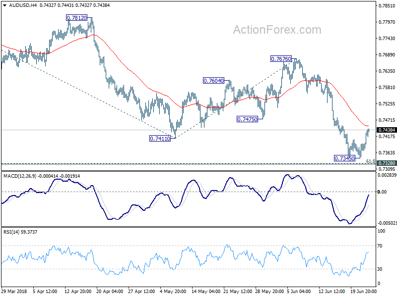397x297 pixels.
Task: Click the 14 May 04:00 time axis label
Action: coord(206,292)
